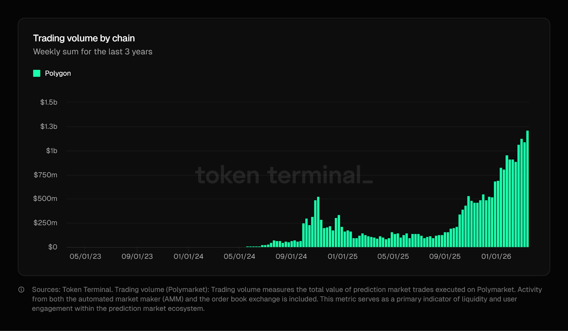Click the chart title Trading volume by chain
Image resolution: width=568 pixels, height=331 pixels.
(84, 38)
